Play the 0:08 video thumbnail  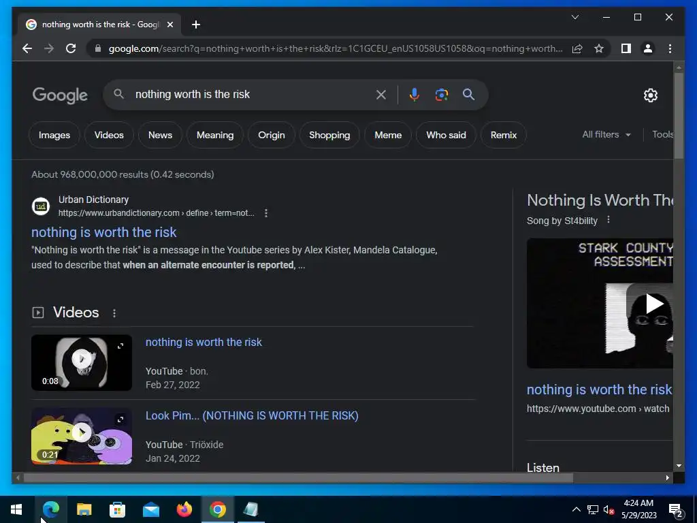click(x=82, y=362)
